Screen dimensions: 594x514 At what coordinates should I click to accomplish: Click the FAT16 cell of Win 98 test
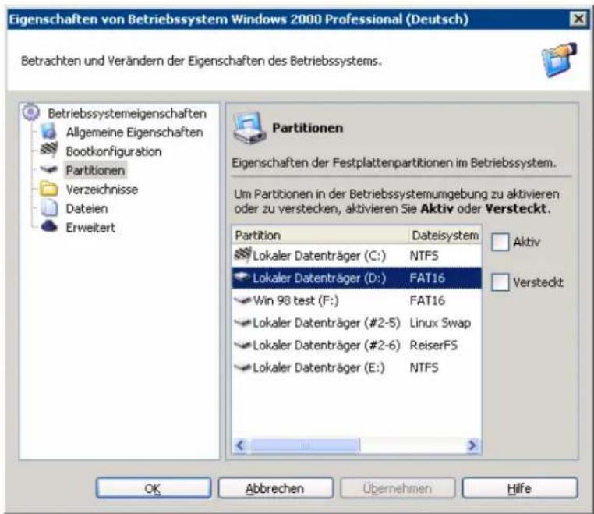427,300
